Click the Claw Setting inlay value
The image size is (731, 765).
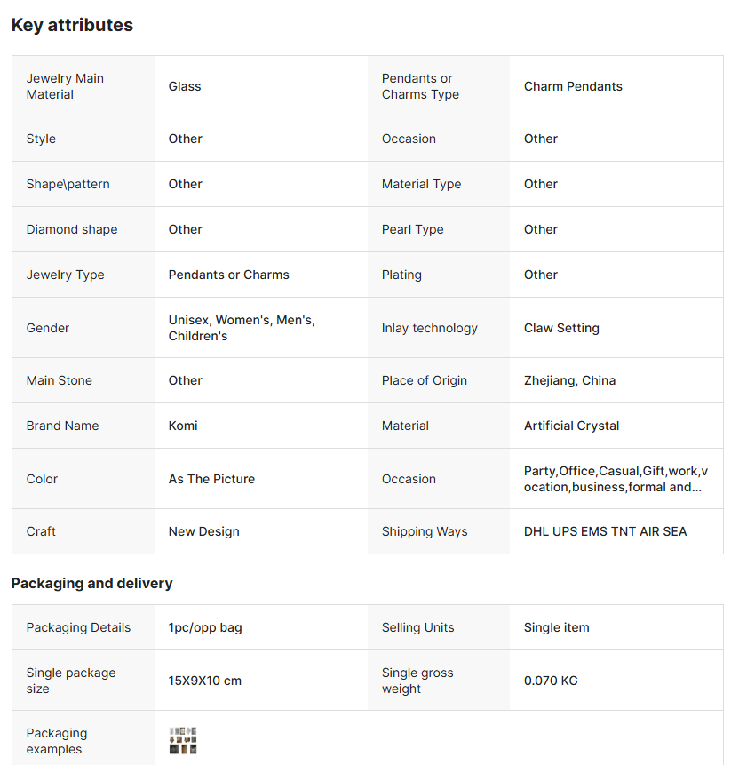(x=561, y=328)
